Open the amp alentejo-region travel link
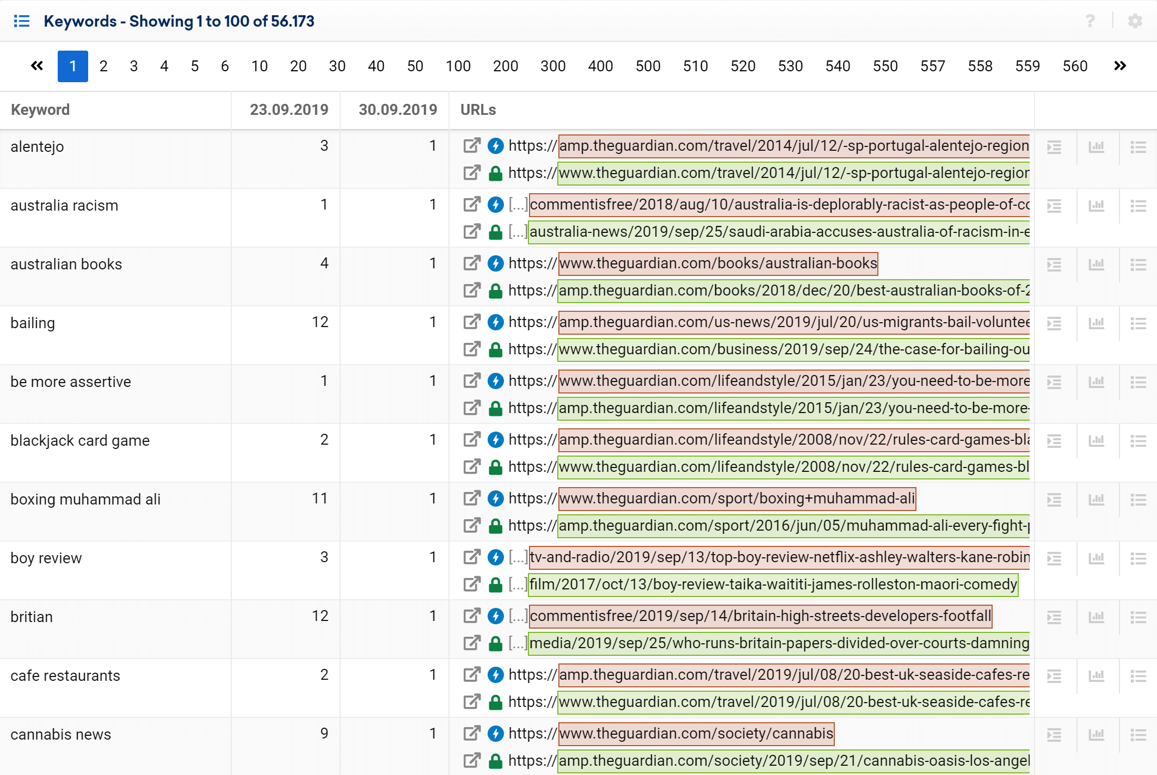Image resolution: width=1157 pixels, height=775 pixels. pyautogui.click(x=794, y=146)
